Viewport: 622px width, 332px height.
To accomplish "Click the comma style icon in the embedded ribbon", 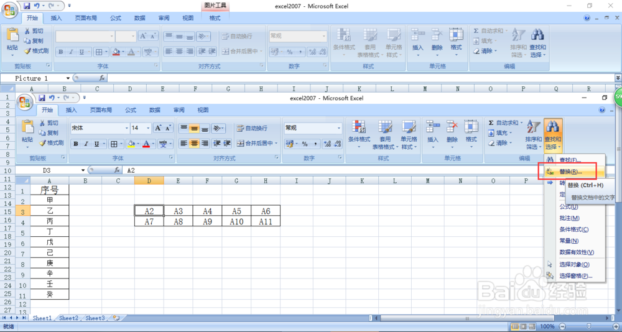I will [315, 144].
